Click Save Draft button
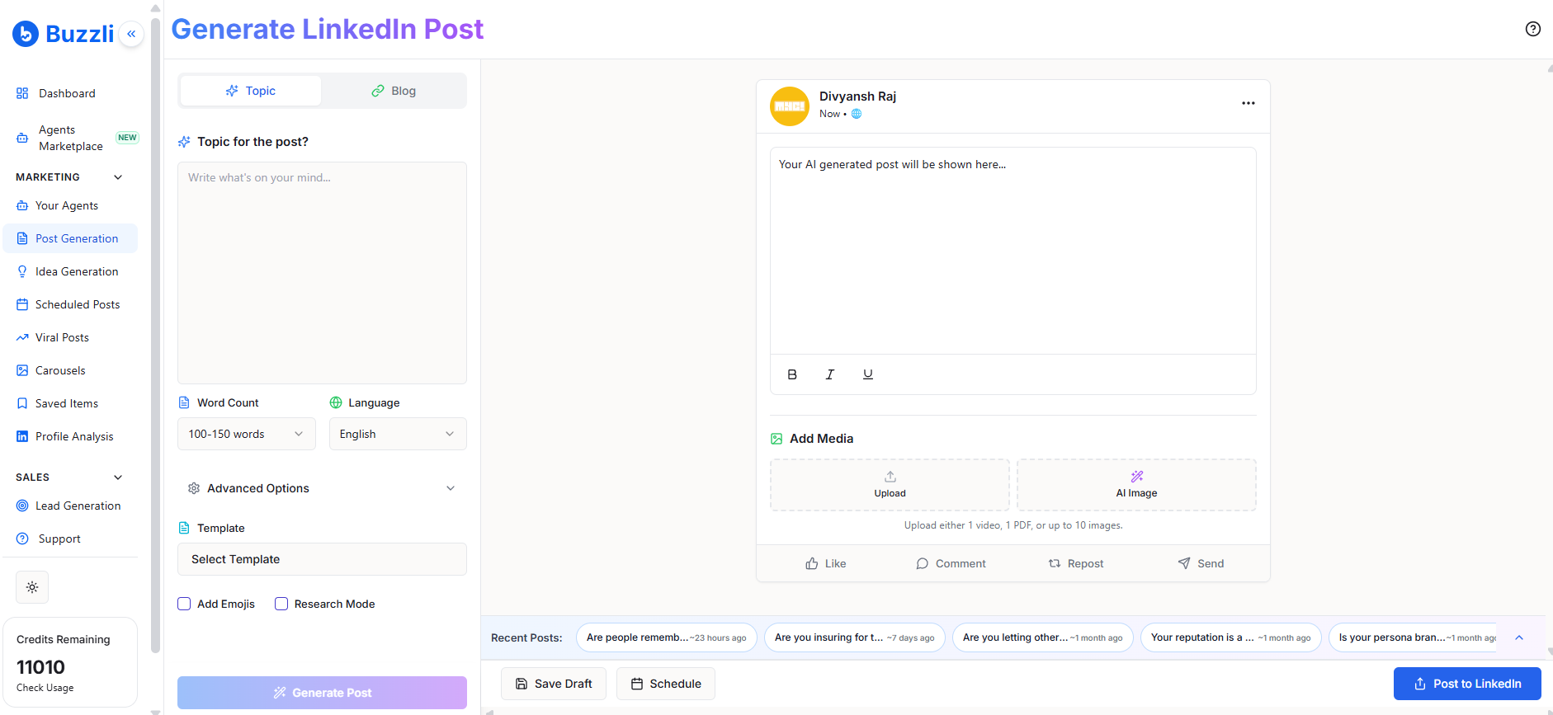The height and width of the screenshot is (715, 1553). click(x=554, y=684)
